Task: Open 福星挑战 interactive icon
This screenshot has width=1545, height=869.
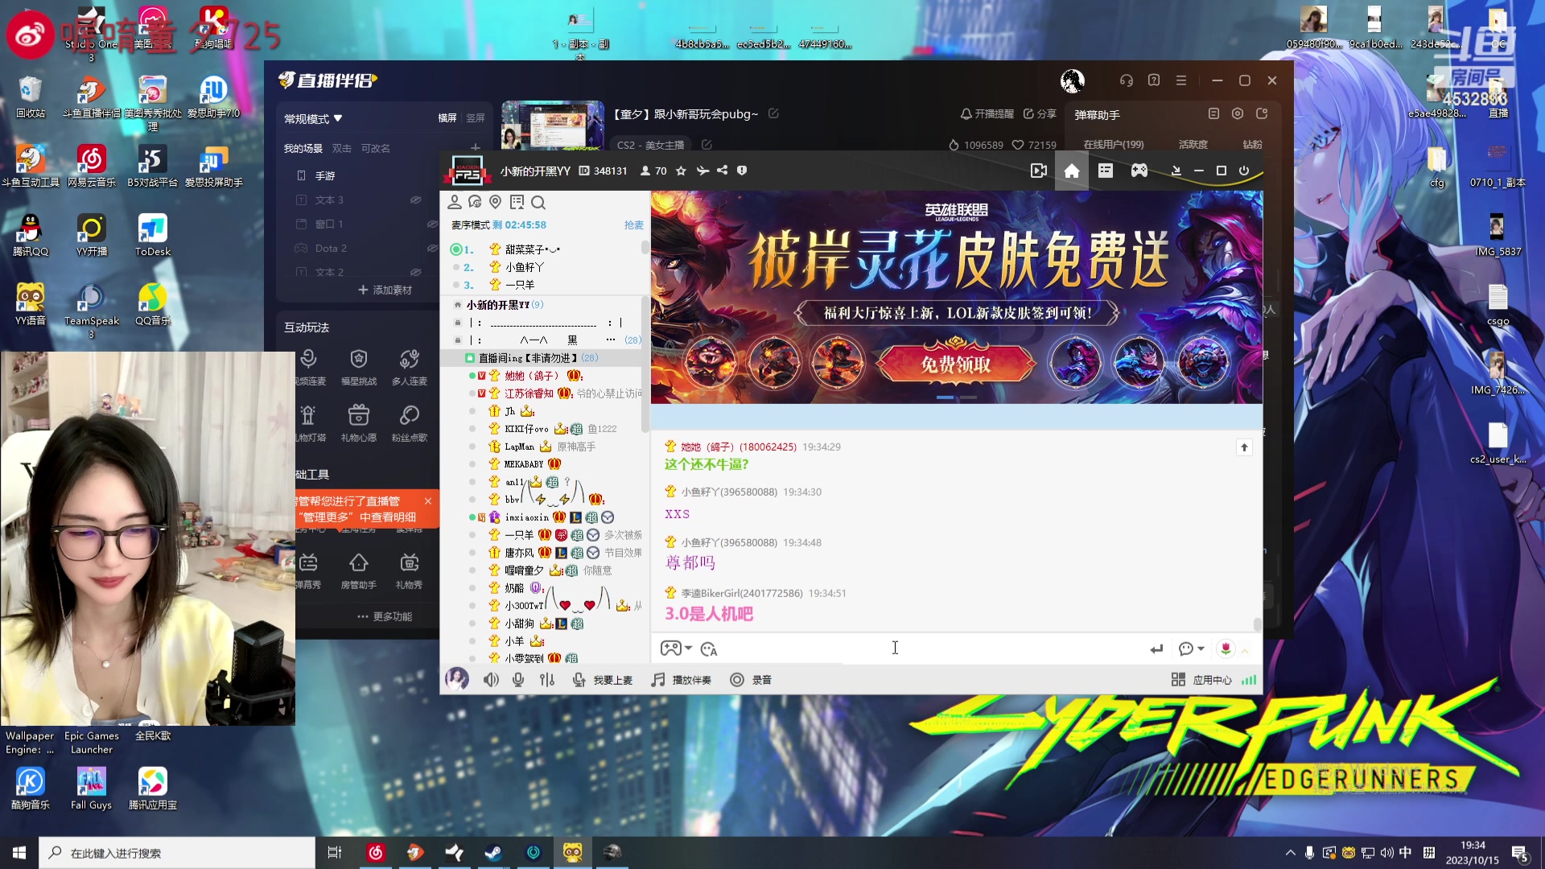Action: coord(358,366)
